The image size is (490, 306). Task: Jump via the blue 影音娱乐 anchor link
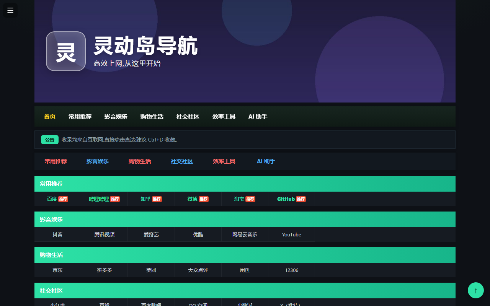[98, 161]
